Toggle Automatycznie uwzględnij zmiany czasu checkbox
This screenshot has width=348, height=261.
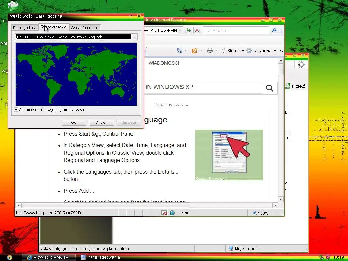pos(16,110)
